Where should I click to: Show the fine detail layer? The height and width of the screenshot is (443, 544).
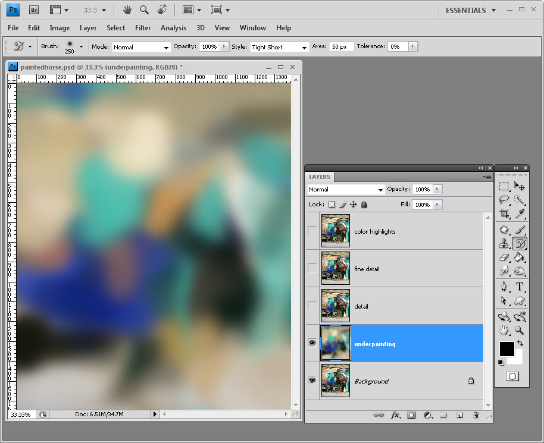coord(312,268)
